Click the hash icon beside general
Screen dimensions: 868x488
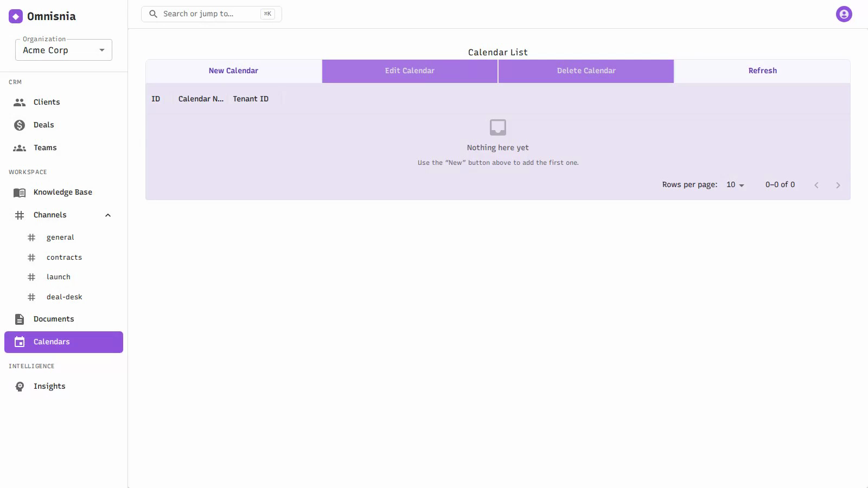click(x=31, y=237)
